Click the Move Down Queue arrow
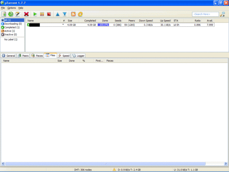Image resolution: width=229 pixels, height=172 pixels. [65, 14]
